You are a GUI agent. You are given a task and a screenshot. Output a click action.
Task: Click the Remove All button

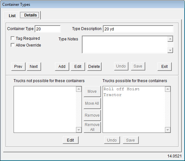(x=92, y=127)
